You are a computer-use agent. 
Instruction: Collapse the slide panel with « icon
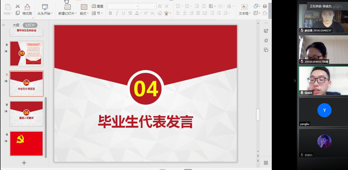tap(3, 25)
